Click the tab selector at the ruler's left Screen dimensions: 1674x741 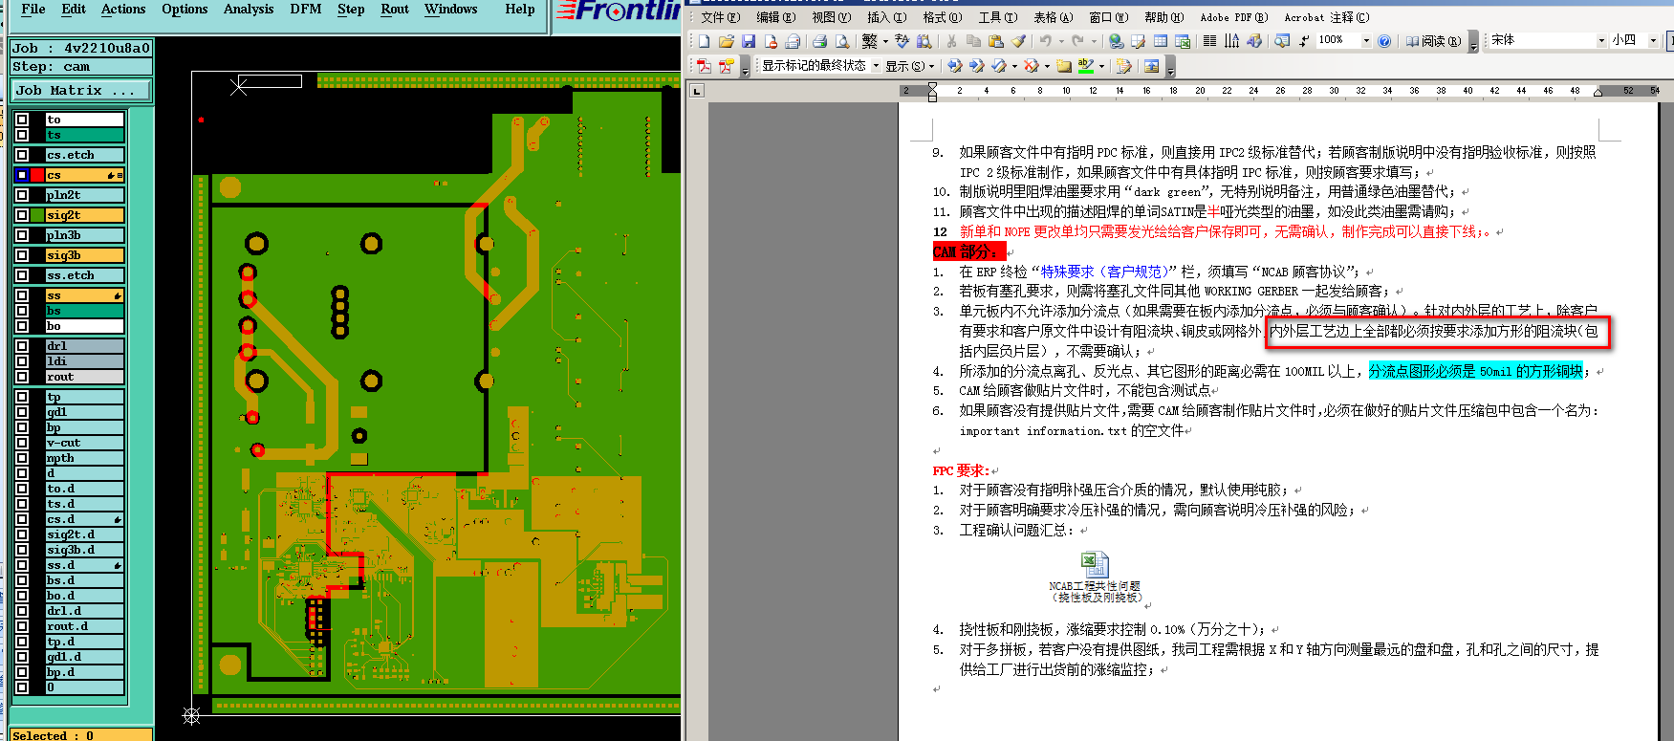tap(697, 91)
